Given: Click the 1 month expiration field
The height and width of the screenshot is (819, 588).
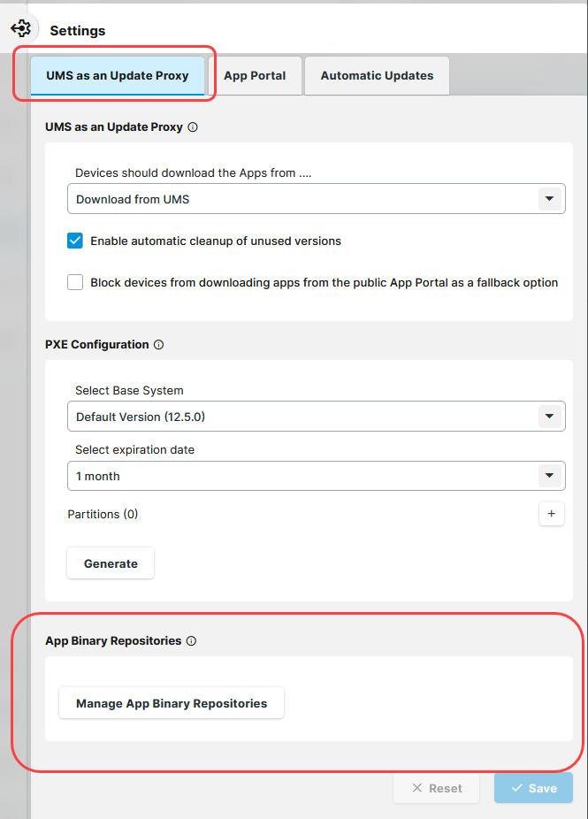Looking at the screenshot, I should click(x=301, y=476).
